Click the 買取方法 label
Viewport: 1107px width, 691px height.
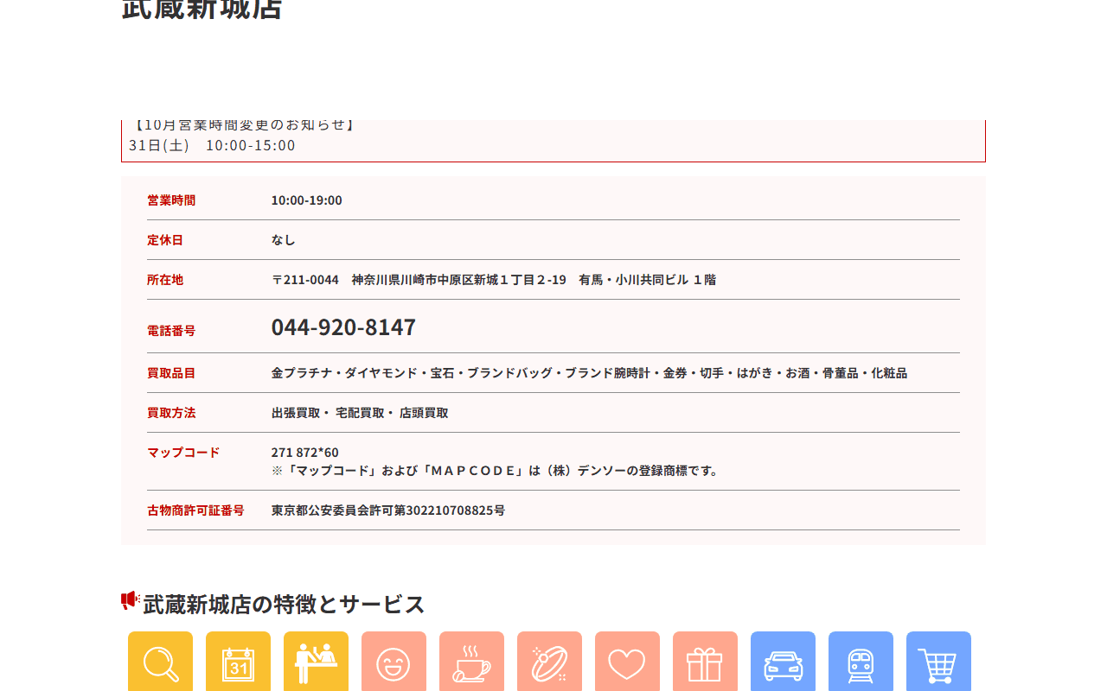coord(171,413)
